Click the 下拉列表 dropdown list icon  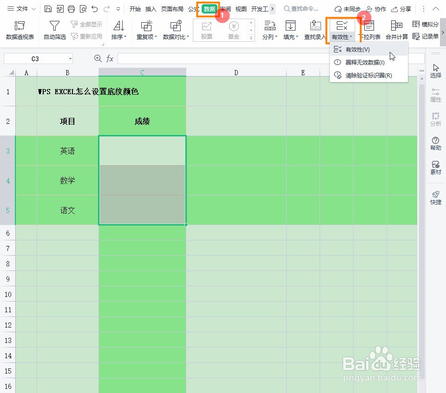(369, 30)
